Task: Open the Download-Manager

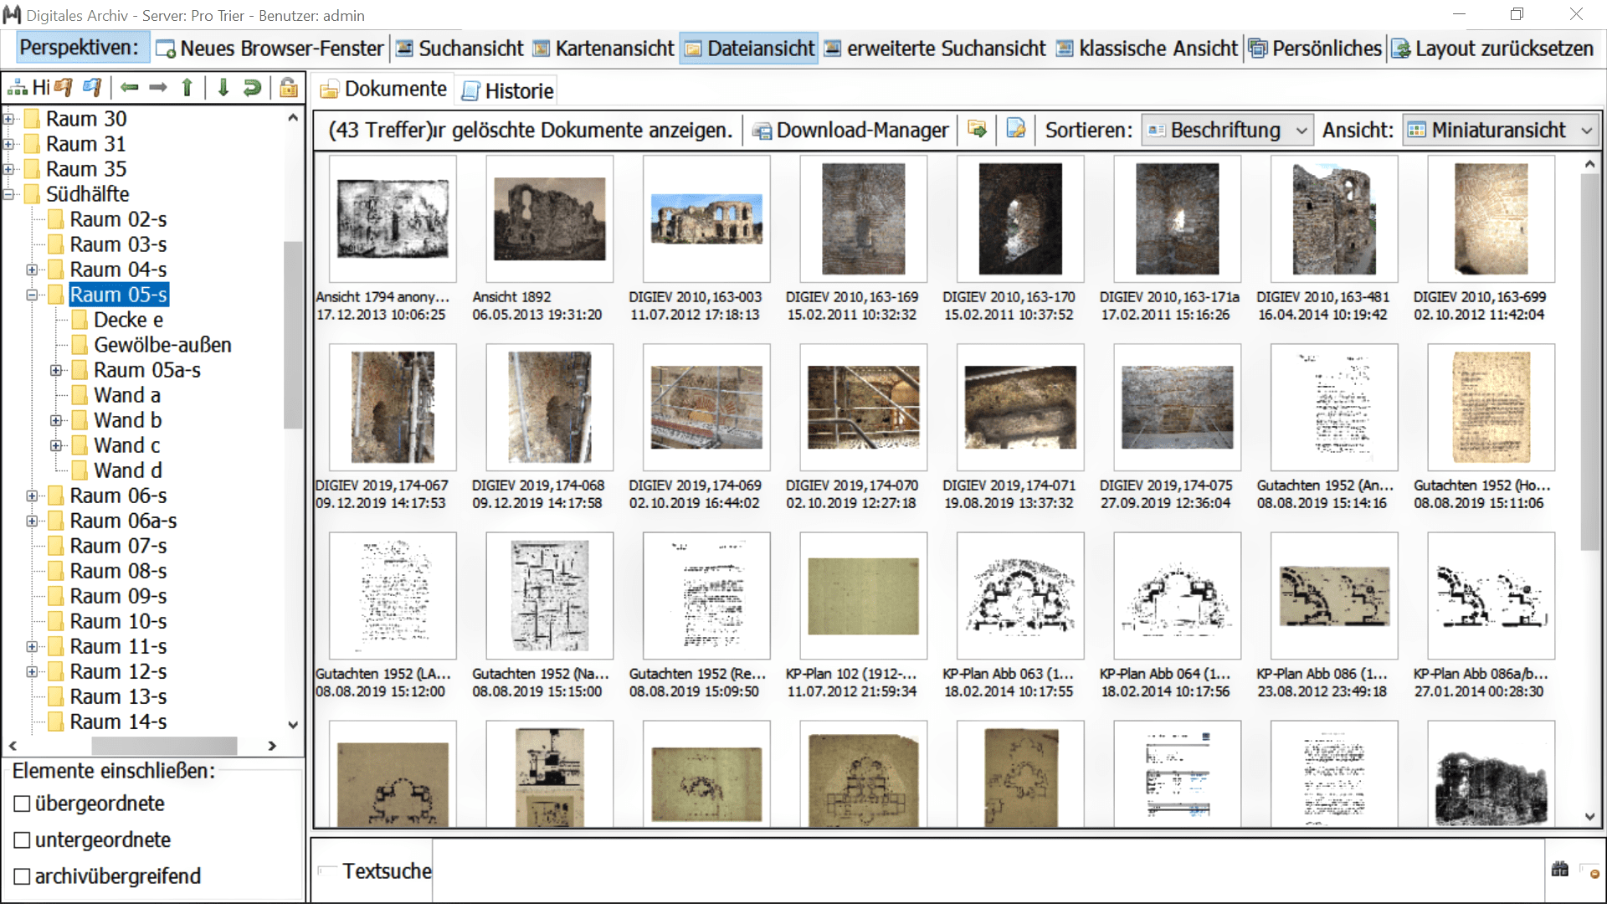Action: [850, 130]
